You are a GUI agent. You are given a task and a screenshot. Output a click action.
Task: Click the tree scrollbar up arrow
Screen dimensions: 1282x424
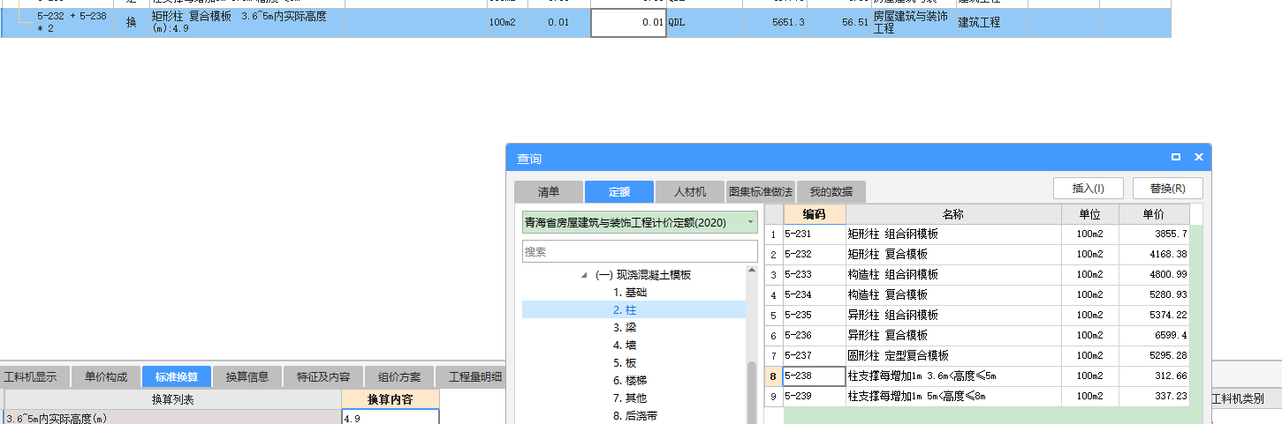click(x=752, y=271)
